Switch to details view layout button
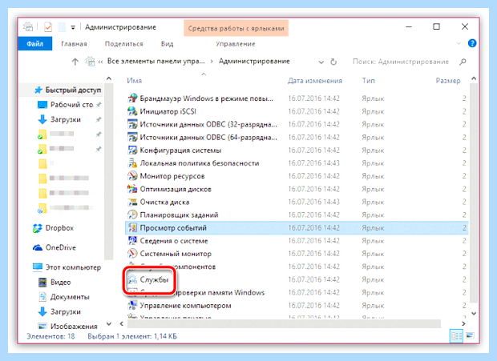 coord(456,335)
